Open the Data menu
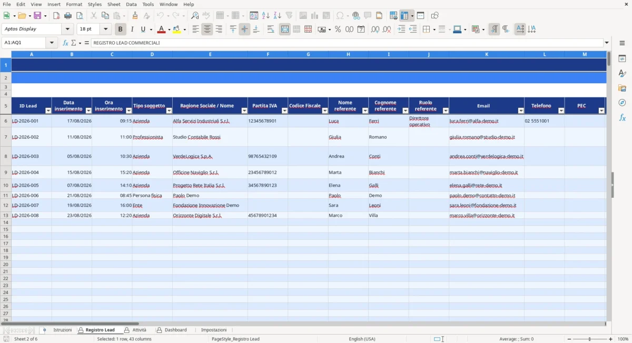The width and height of the screenshot is (632, 343). tap(131, 4)
